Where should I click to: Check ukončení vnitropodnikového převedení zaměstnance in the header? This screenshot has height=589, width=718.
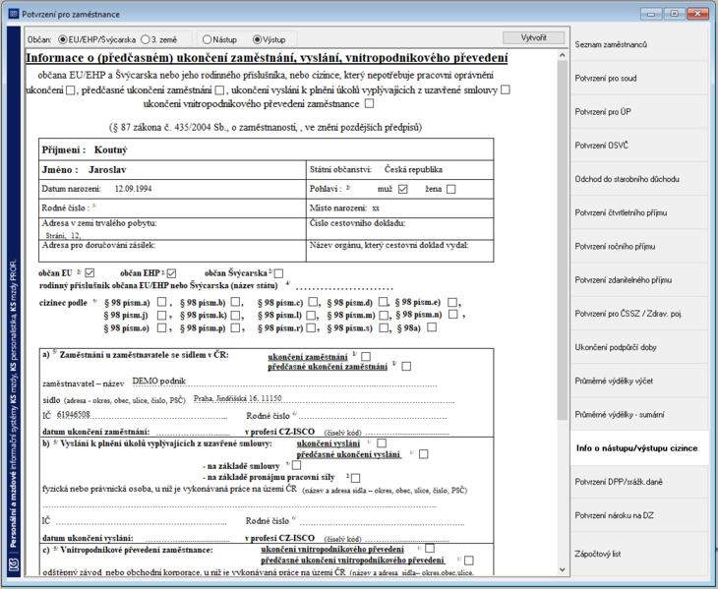point(369,104)
